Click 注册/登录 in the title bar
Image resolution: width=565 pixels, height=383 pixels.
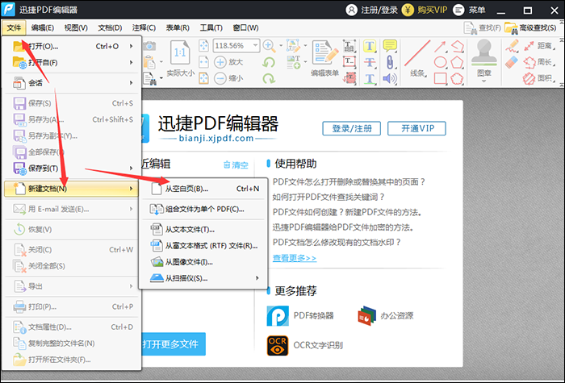(x=372, y=10)
